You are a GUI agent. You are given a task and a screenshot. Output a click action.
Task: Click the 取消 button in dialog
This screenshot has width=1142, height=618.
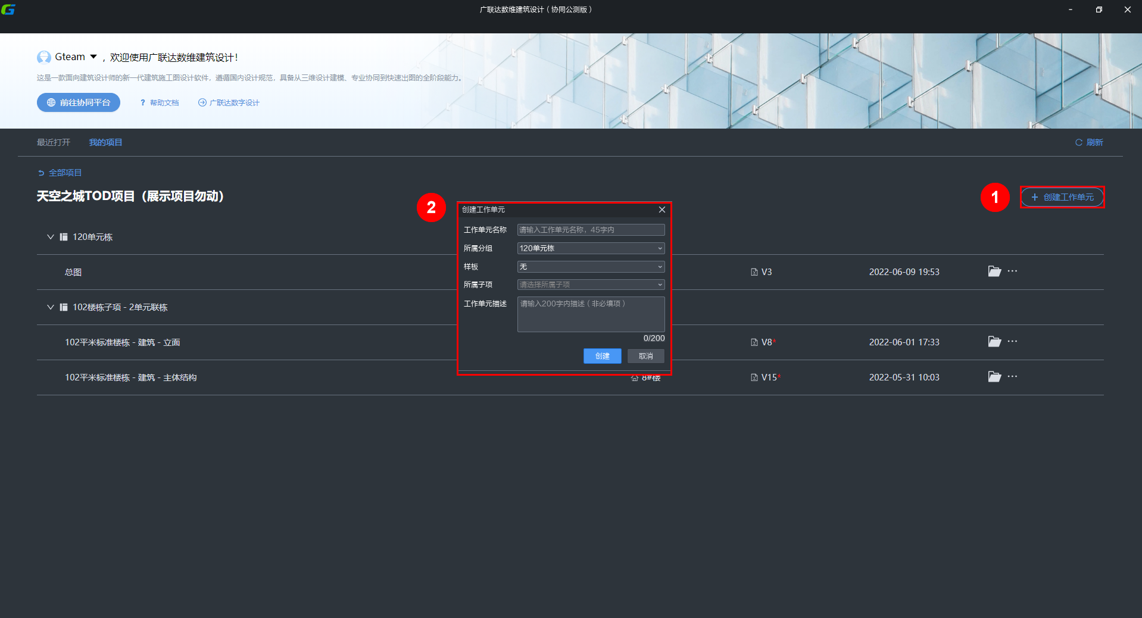(x=646, y=356)
